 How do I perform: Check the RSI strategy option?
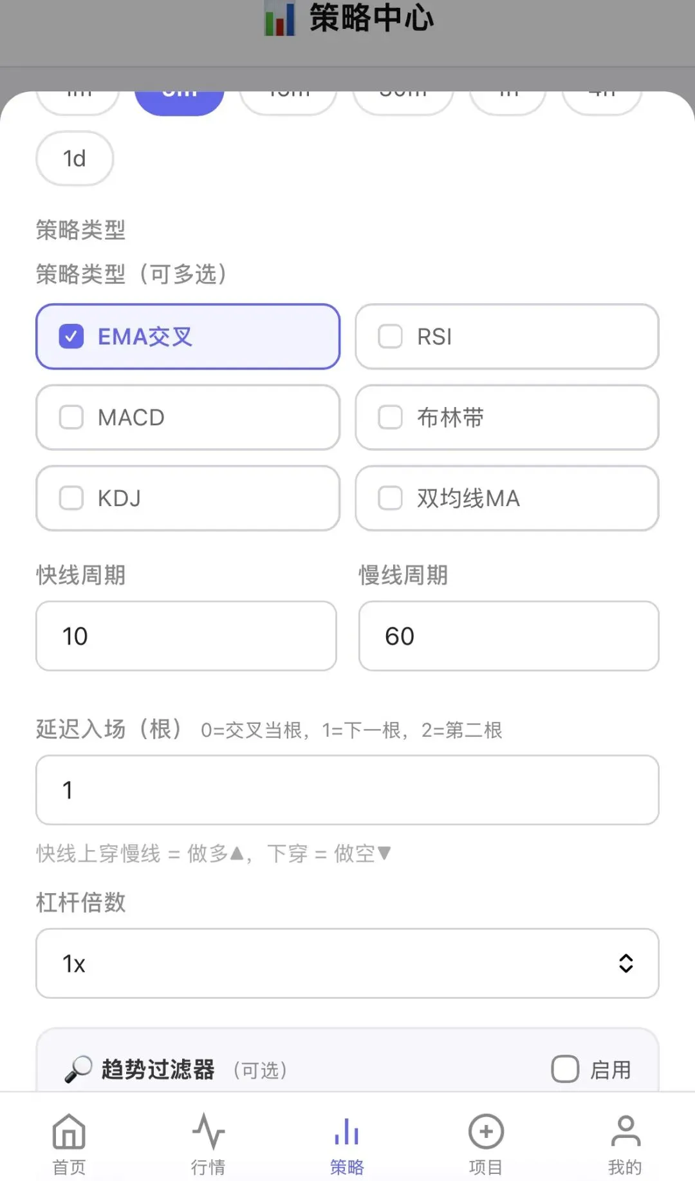point(390,336)
